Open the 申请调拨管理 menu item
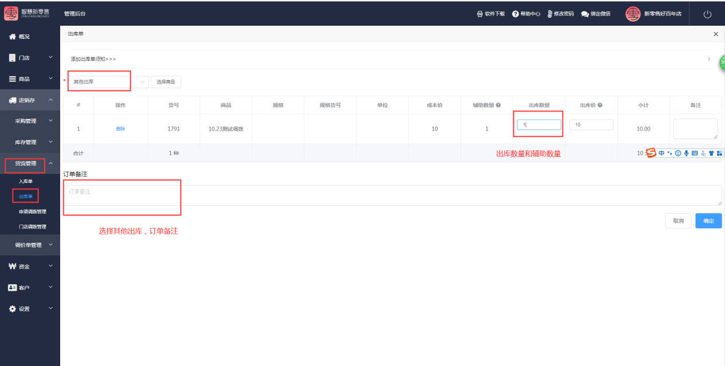 click(33, 211)
